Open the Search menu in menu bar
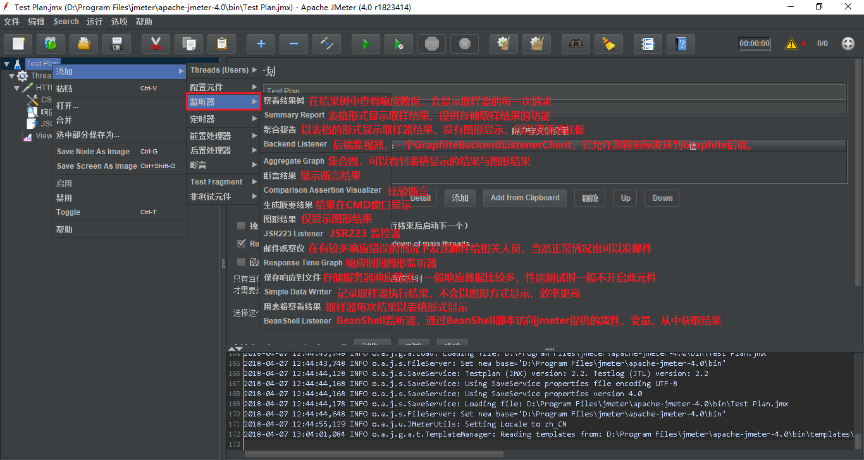This screenshot has width=864, height=460. (x=66, y=21)
